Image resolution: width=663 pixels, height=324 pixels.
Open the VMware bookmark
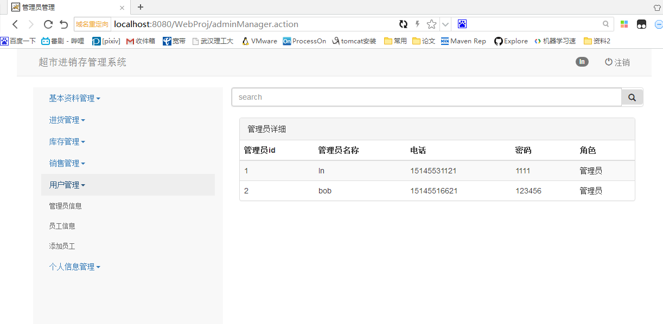click(x=259, y=41)
